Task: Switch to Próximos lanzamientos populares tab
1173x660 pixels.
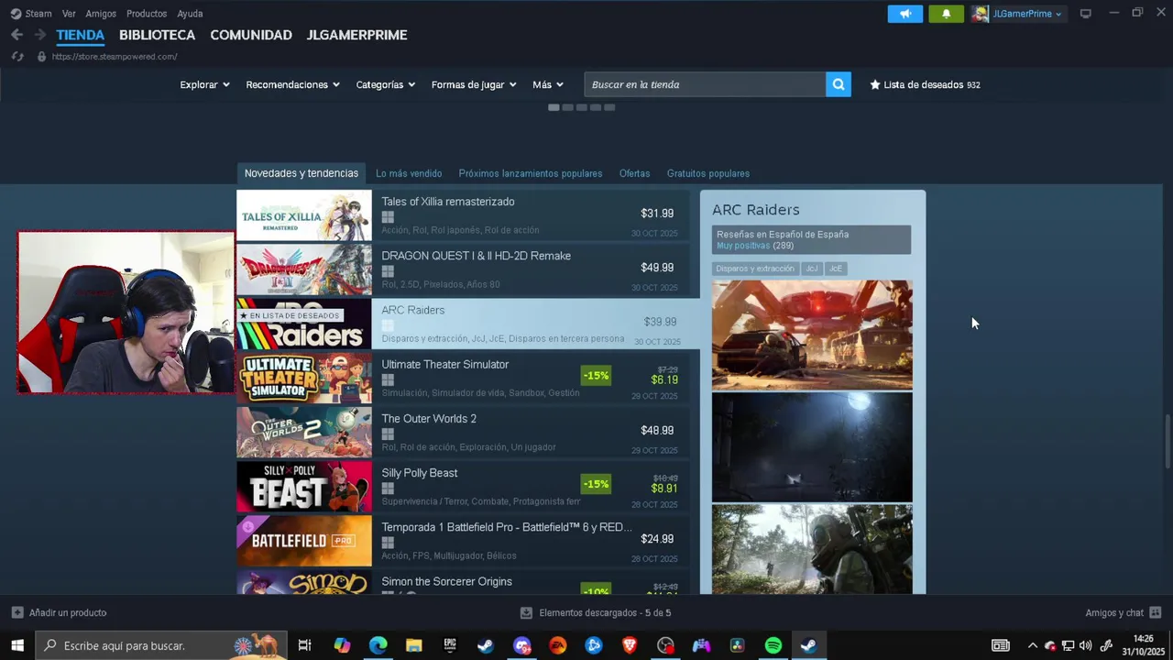Action: (531, 173)
